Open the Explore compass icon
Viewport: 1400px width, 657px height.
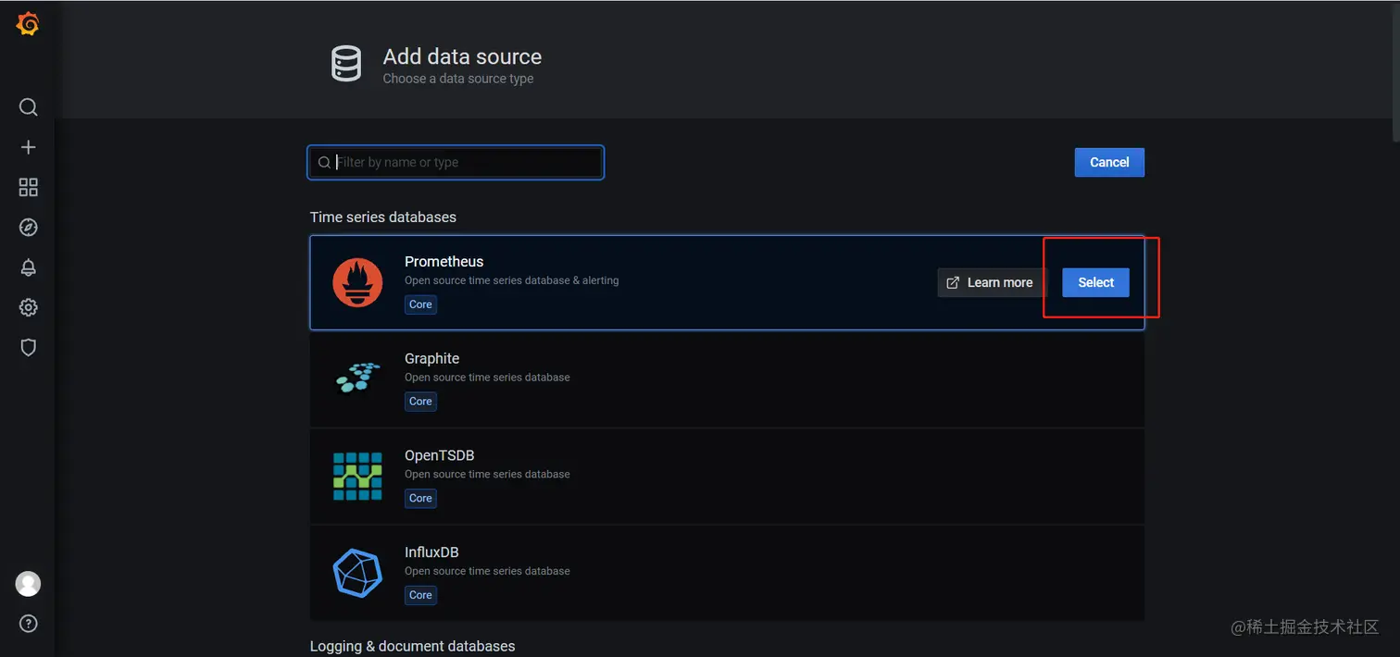28,228
